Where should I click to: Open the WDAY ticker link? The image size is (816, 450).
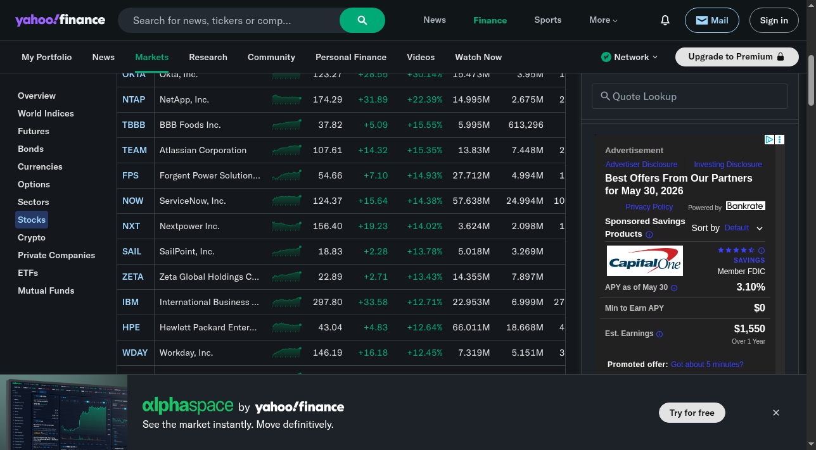[135, 353]
